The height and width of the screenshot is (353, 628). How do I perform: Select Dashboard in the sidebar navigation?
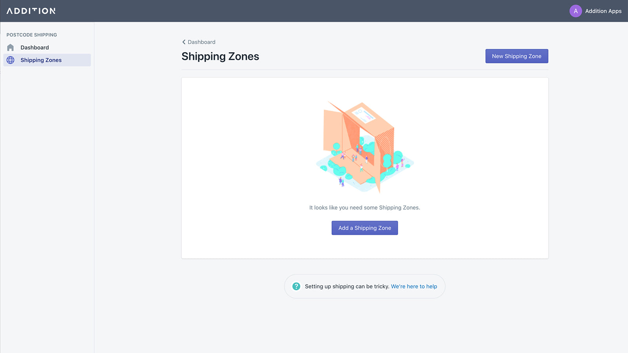(x=35, y=47)
